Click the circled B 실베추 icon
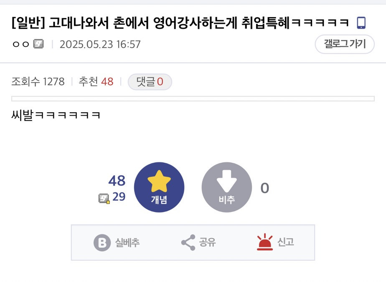 pos(102,243)
